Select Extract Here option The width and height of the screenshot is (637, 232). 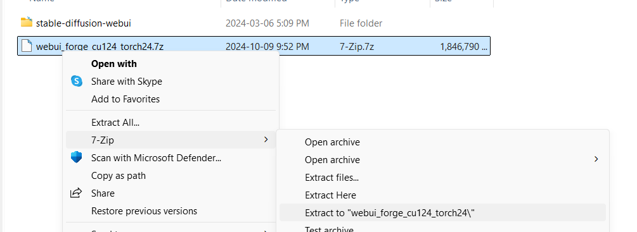pos(331,195)
